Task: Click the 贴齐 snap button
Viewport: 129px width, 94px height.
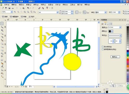Action: [31, 17]
